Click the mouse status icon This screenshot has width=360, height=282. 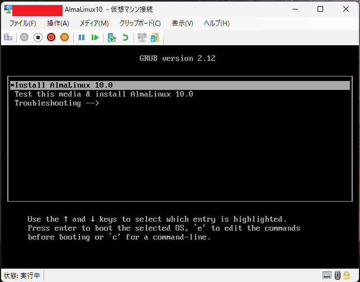point(338,275)
